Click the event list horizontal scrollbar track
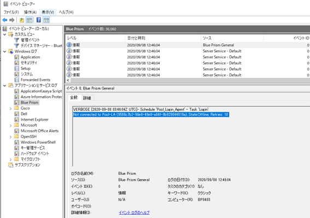Screen dimensions: 310x218 [190, 80]
